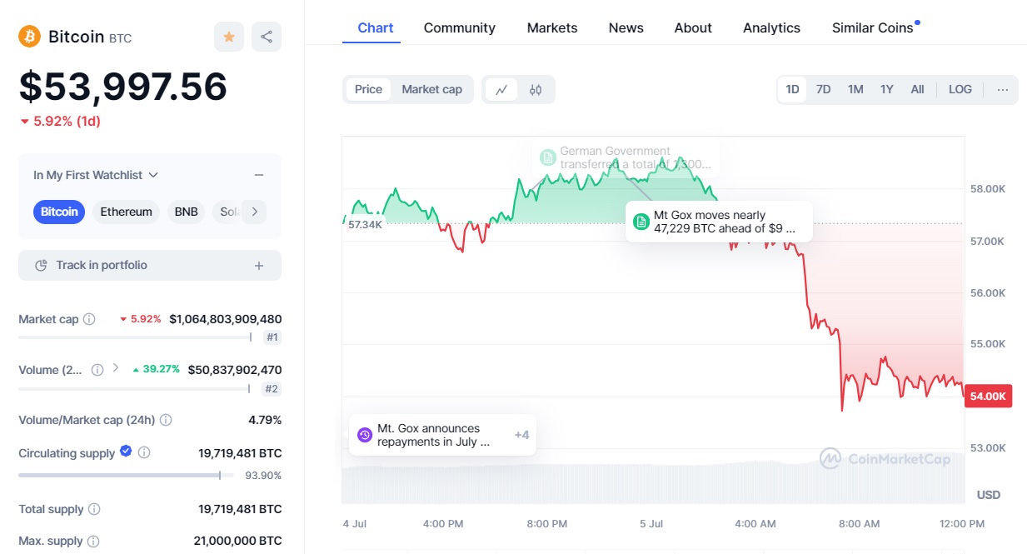Click the purple history icon on Mt. Gox announcement

364,435
